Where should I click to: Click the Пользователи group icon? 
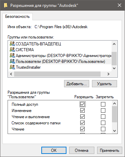coord(12,61)
